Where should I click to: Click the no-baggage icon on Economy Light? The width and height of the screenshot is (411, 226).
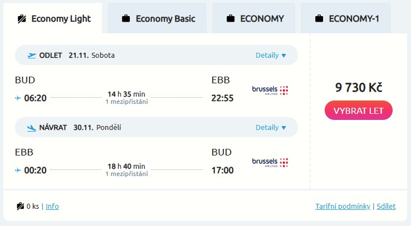click(22, 19)
